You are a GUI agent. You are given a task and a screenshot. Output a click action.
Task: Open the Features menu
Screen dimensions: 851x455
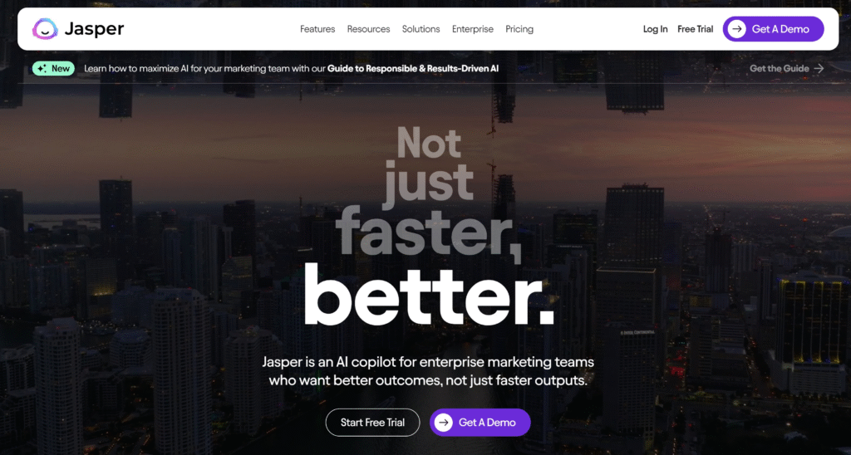[317, 29]
